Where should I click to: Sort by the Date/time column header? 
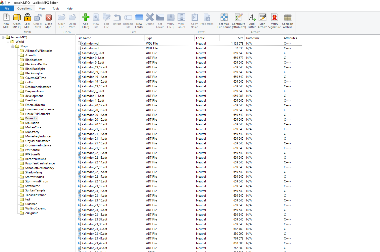pyautogui.click(x=263, y=38)
